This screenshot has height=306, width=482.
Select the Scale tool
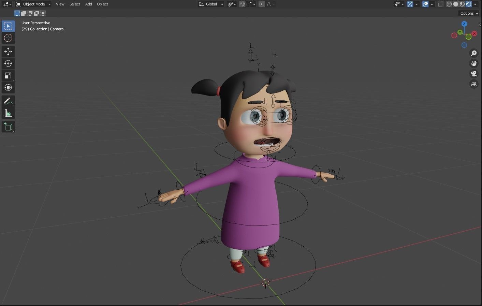[x=8, y=75]
